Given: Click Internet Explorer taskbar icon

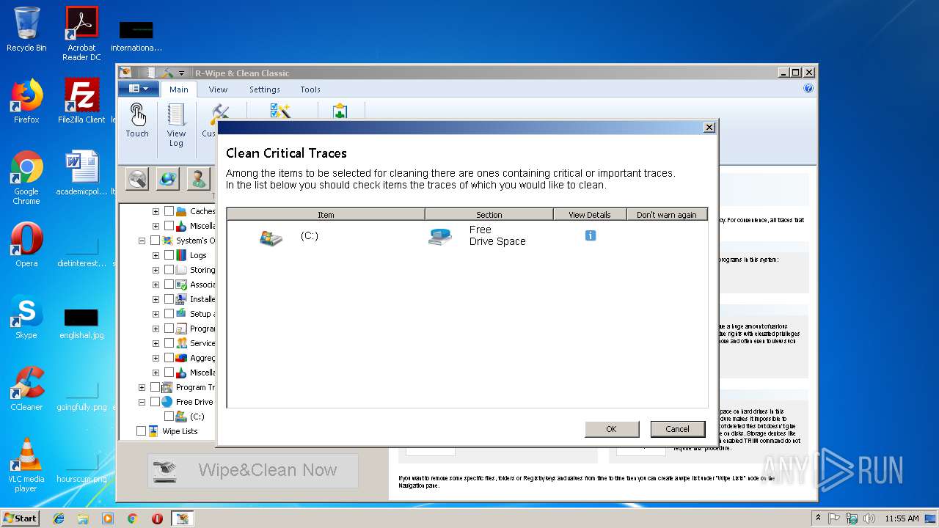Looking at the screenshot, I should pyautogui.click(x=59, y=518).
